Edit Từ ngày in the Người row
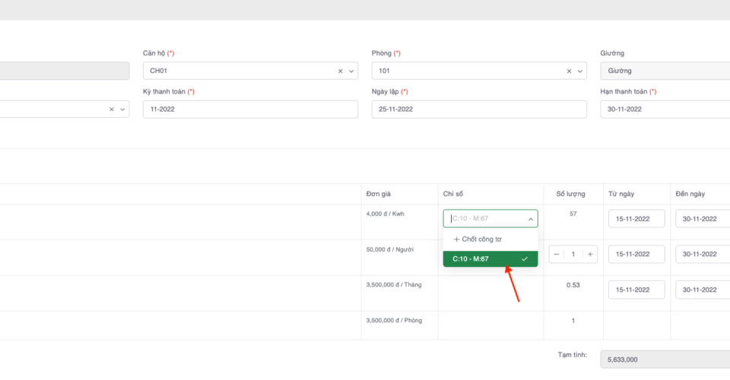 (636, 254)
